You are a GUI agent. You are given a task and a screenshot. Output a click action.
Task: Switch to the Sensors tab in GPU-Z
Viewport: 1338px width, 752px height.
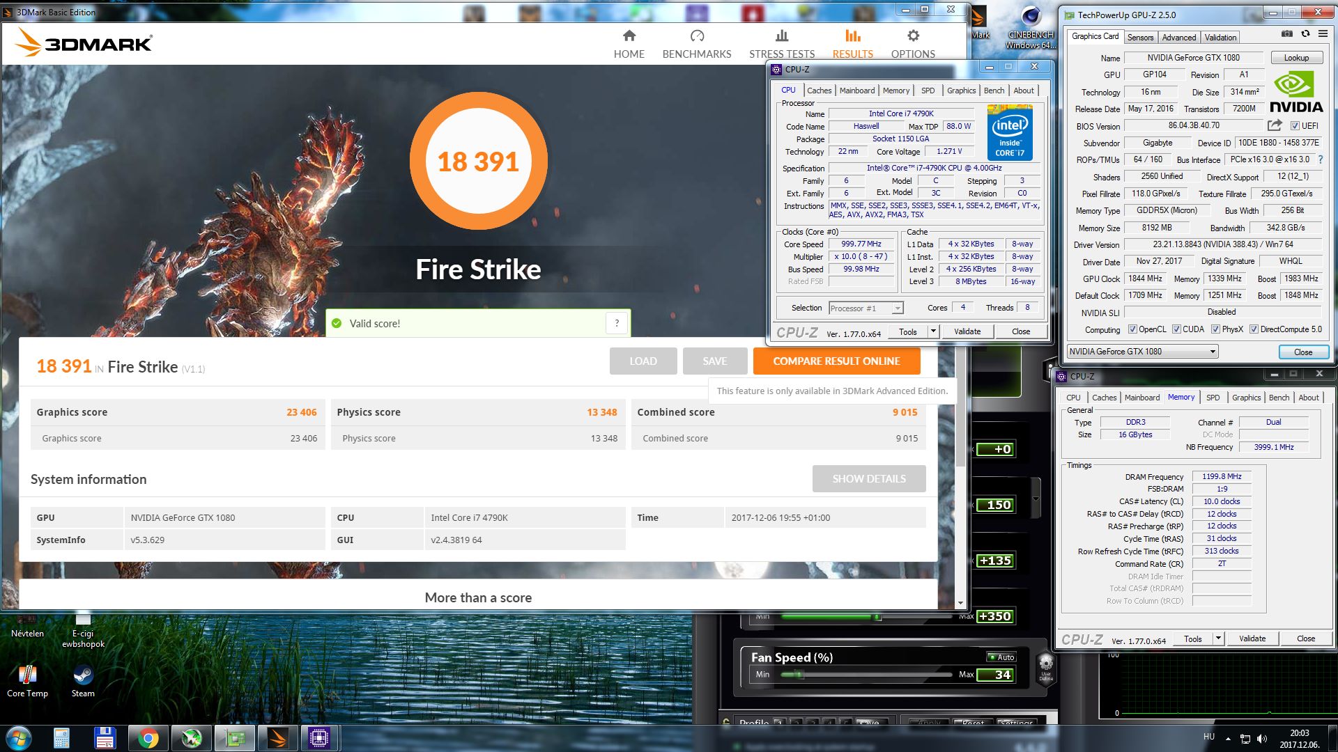coord(1140,38)
